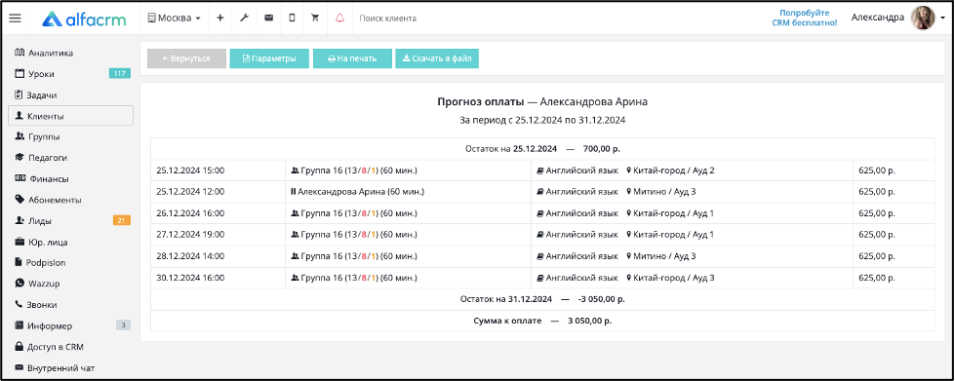
Task: Open the shopping cart icon
Action: 315,19
